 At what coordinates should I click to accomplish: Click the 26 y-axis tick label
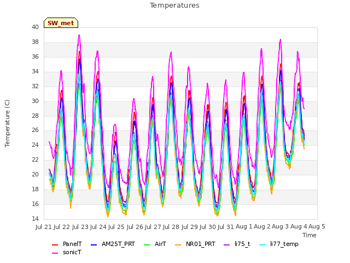click(x=35, y=130)
